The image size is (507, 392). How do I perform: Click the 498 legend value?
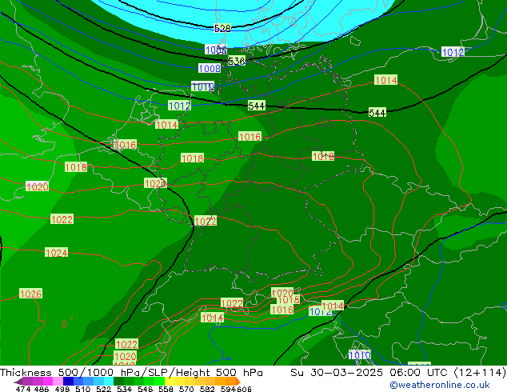coord(62,389)
